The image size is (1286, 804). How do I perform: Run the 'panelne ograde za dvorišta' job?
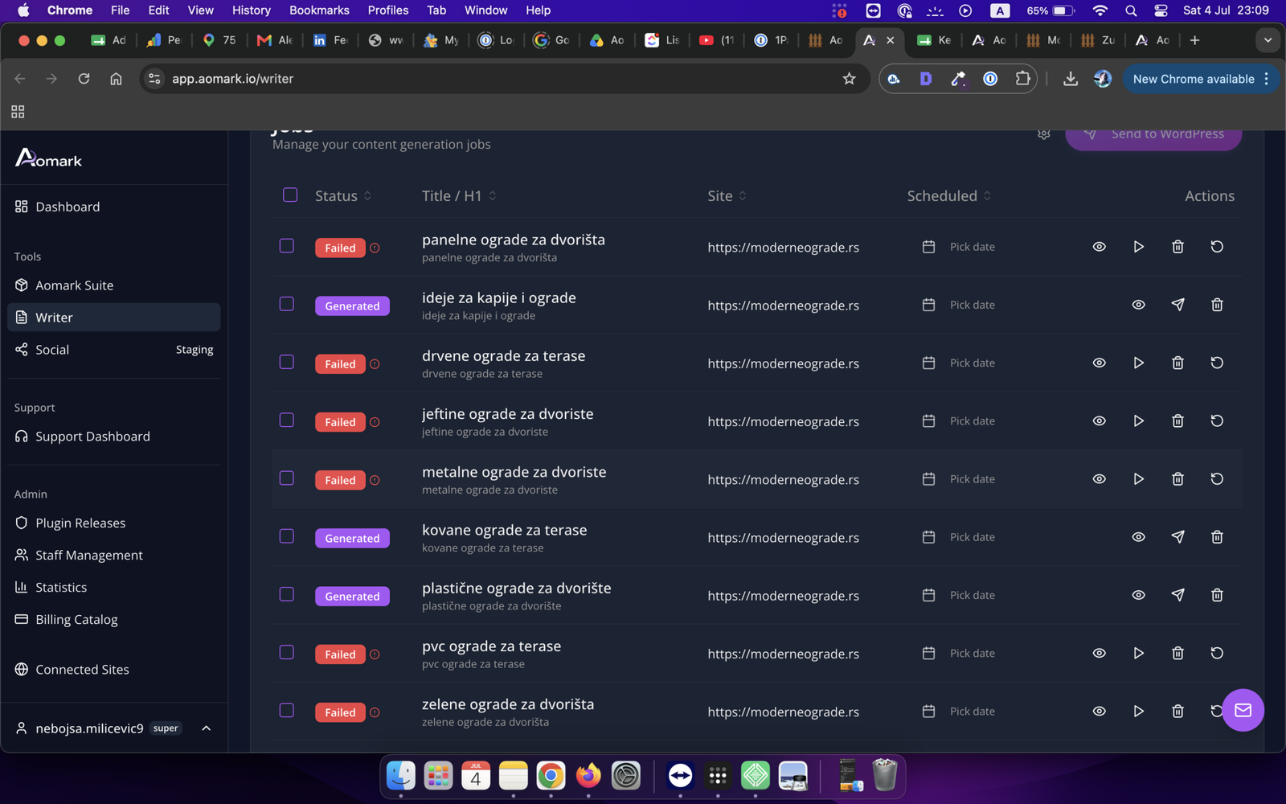pyautogui.click(x=1138, y=247)
